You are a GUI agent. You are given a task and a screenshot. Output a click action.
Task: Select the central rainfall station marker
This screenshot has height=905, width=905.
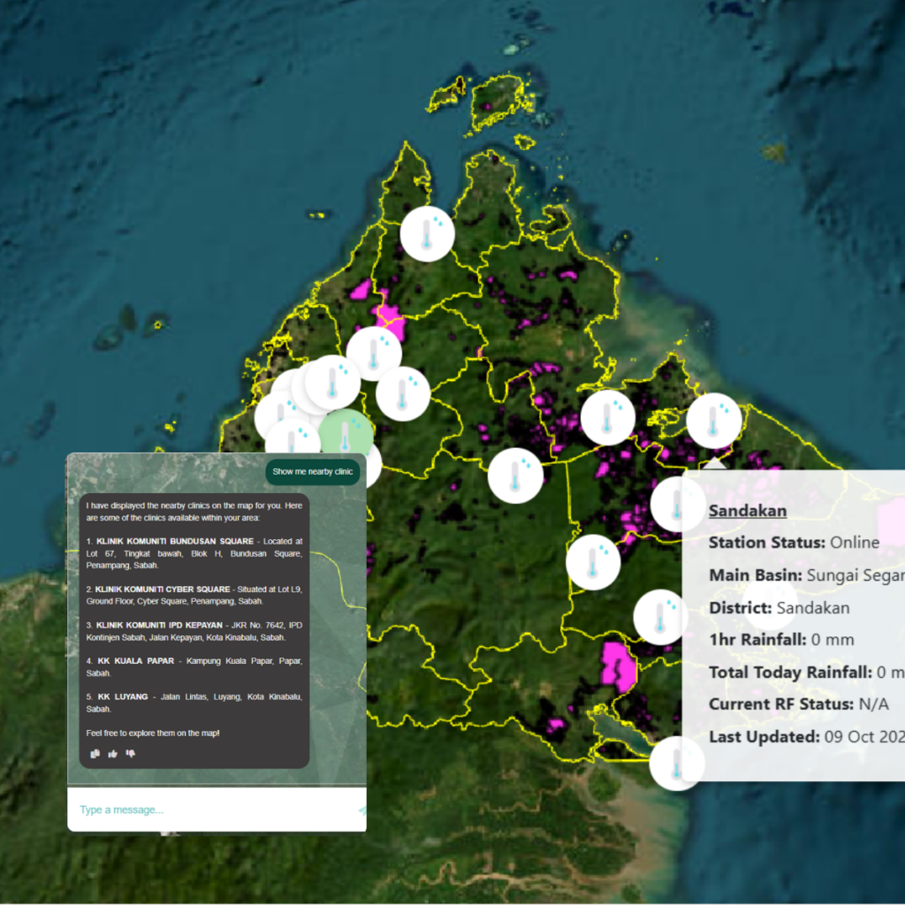[515, 475]
